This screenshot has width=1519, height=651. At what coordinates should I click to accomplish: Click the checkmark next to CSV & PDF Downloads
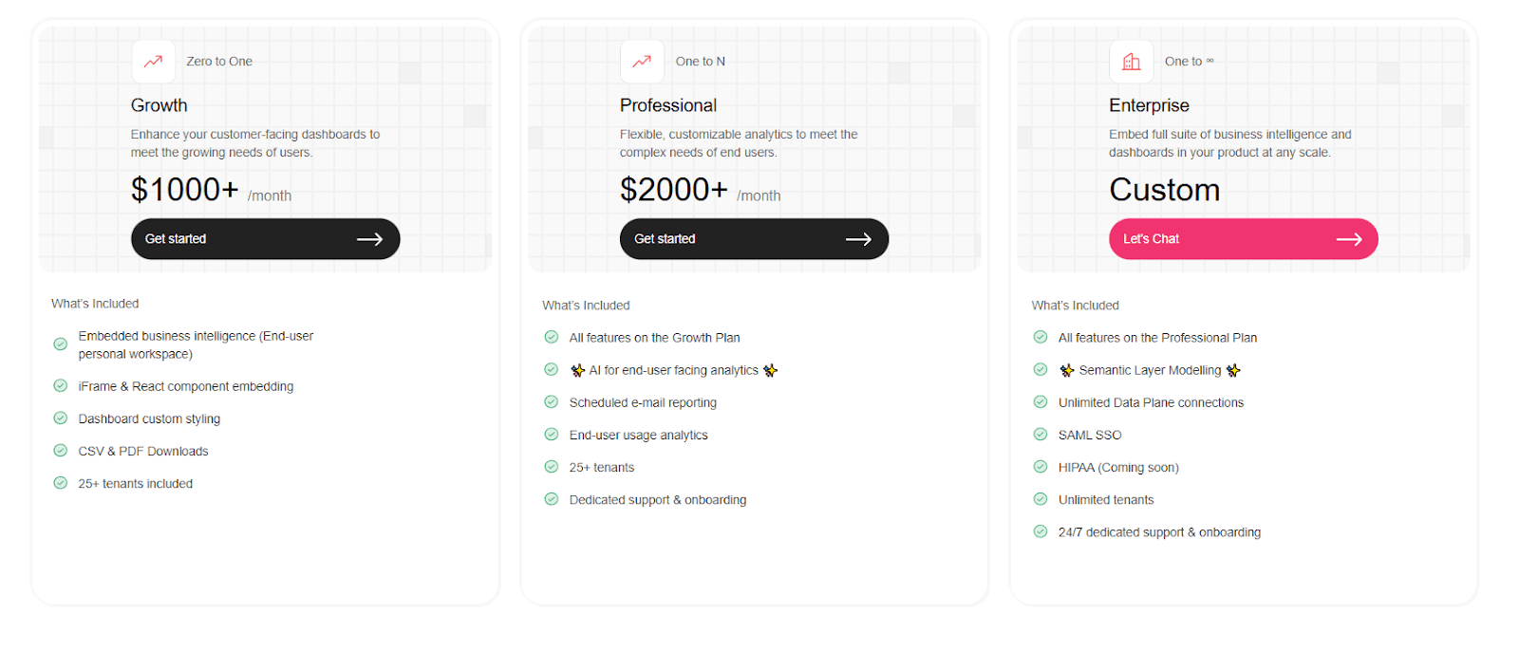pos(60,451)
